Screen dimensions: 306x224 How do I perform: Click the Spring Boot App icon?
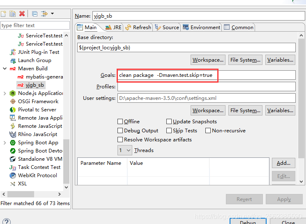pyautogui.click(x=13, y=143)
